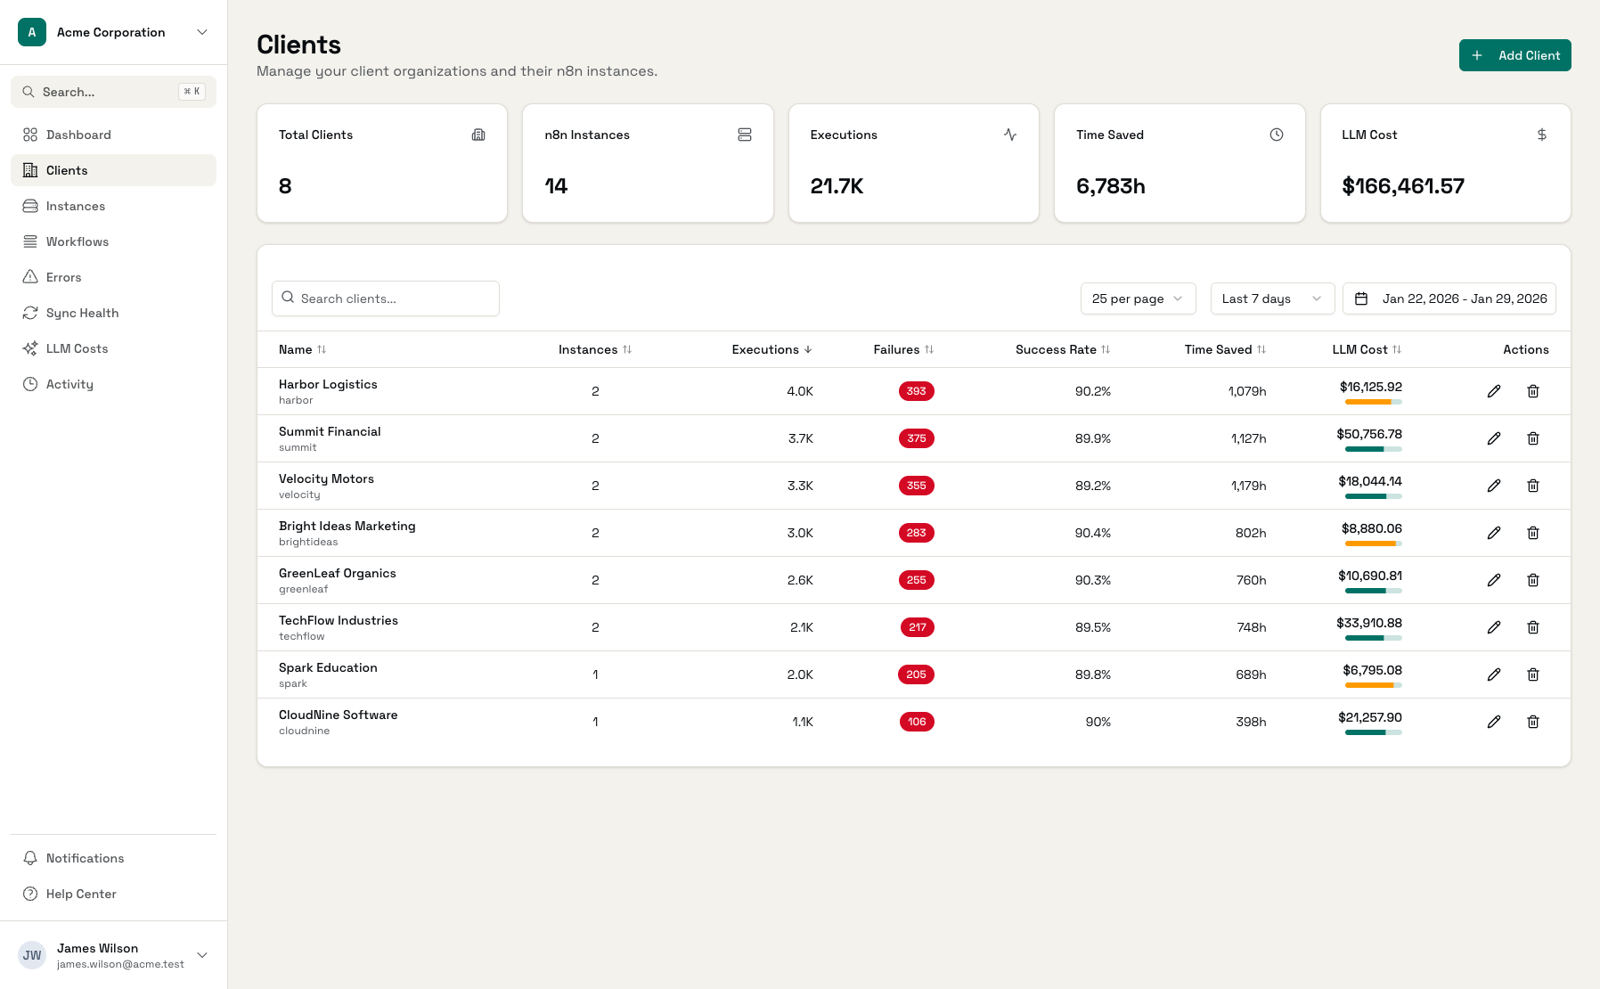Screen dimensions: 1600x989
Task: Click Summit Financial's LLM cost progress bar
Action: pyautogui.click(x=1373, y=449)
